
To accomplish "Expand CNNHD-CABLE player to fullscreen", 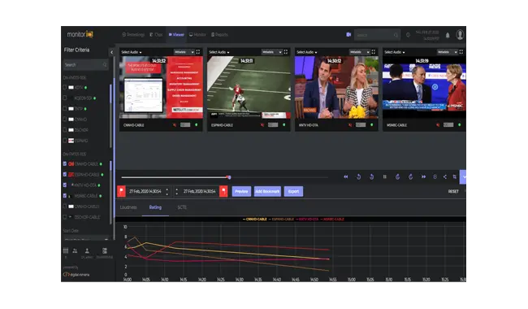I will [198, 52].
